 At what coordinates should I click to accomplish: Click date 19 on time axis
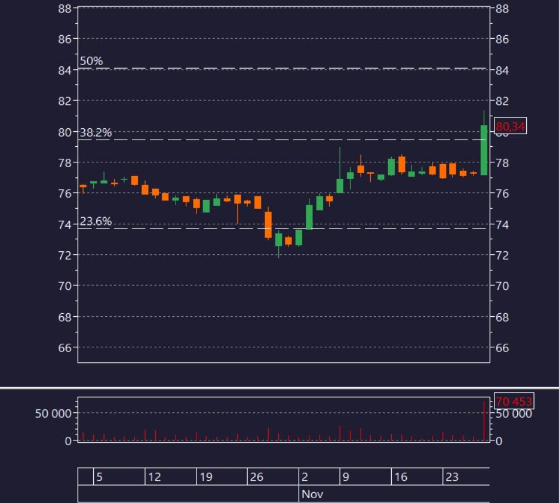[205, 477]
